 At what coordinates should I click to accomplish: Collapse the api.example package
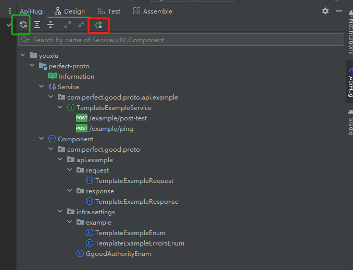(x=60, y=159)
